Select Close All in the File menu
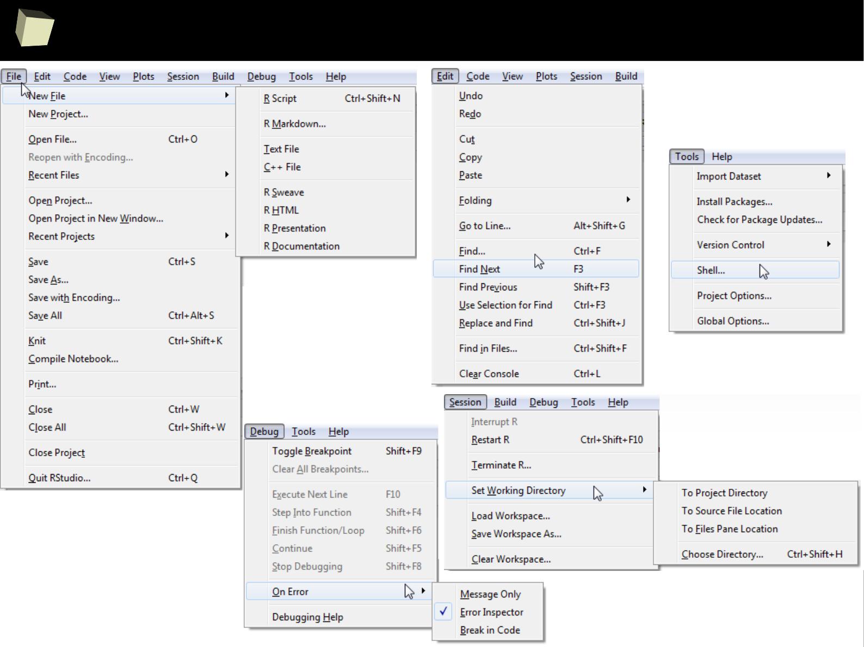The width and height of the screenshot is (864, 647). [47, 427]
